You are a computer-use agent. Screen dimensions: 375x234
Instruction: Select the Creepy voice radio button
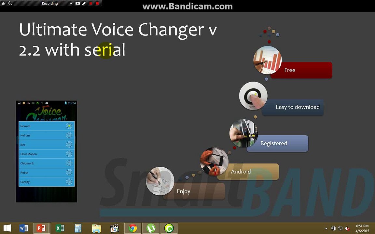69,182
